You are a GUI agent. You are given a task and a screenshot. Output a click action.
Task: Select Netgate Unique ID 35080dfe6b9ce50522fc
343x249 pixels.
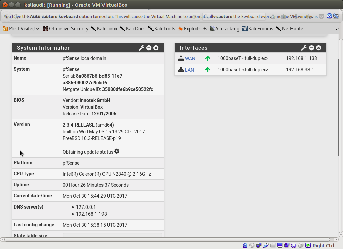click(x=128, y=89)
